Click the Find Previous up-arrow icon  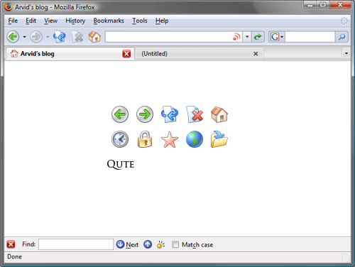pyautogui.click(x=148, y=244)
